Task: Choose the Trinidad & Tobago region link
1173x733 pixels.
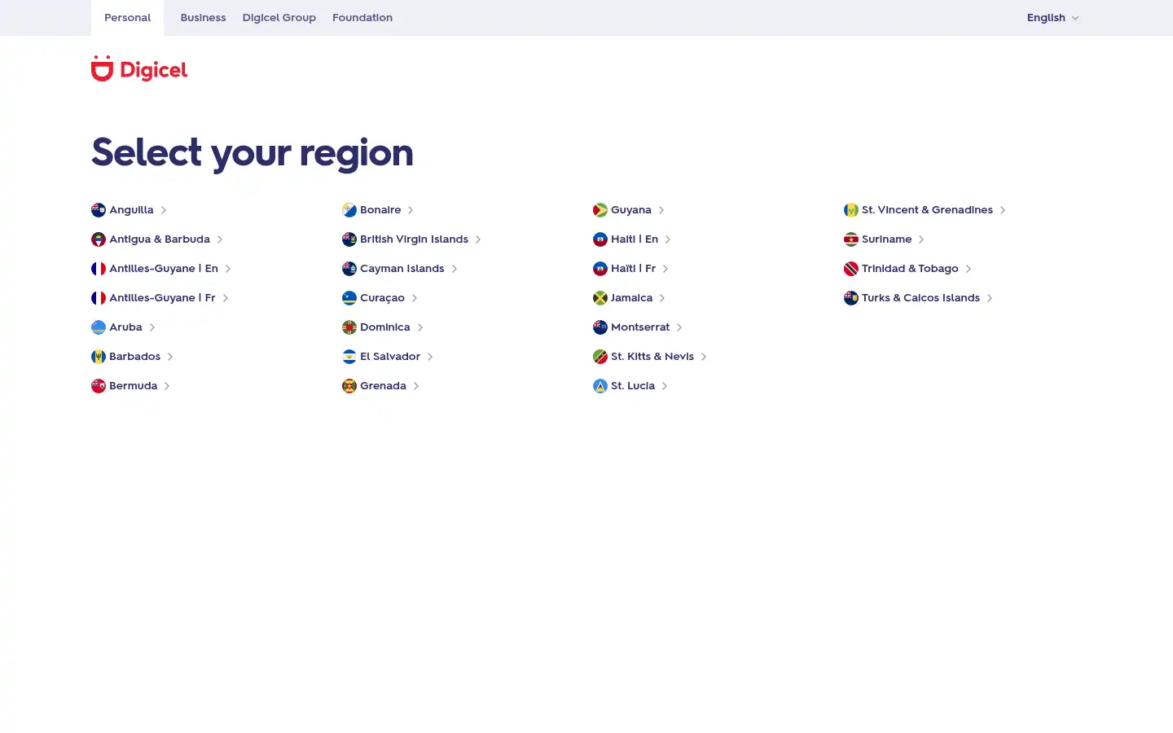Action: 908,269
